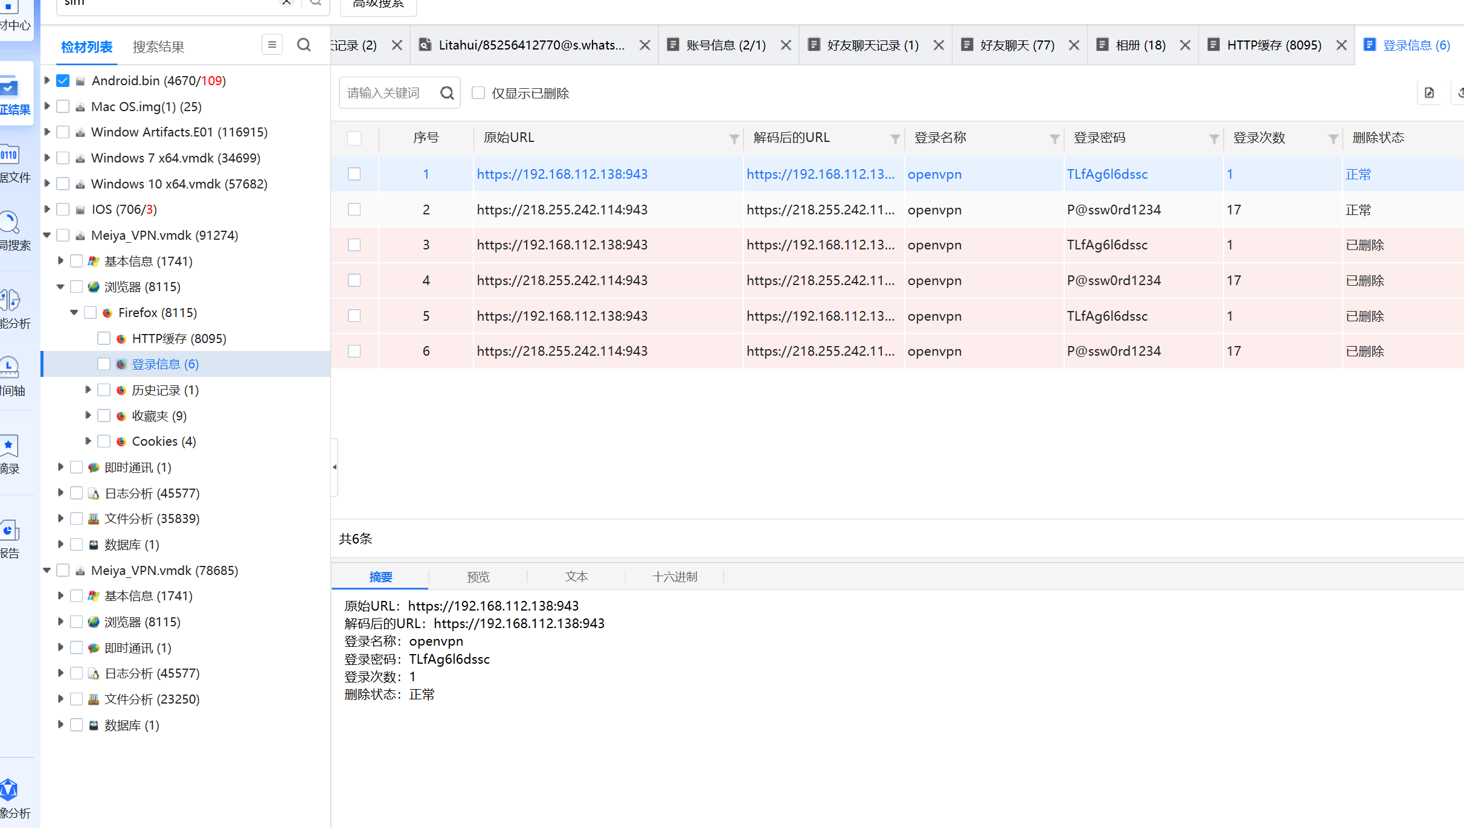Expand the Cookies (4) node
This screenshot has height=828, width=1464.
tap(88, 441)
